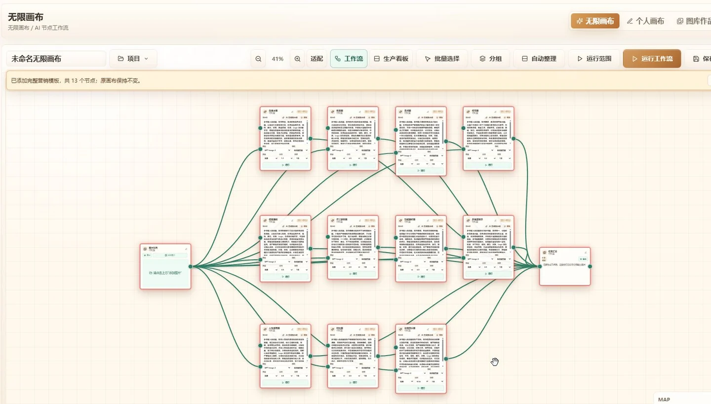Image resolution: width=711 pixels, height=404 pixels.
Task: Click the 运行工作流 button
Action: 652,59
